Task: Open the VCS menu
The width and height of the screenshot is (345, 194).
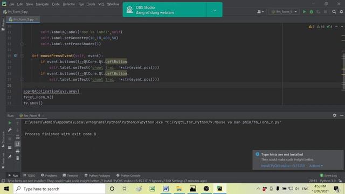Action: coord(101,4)
